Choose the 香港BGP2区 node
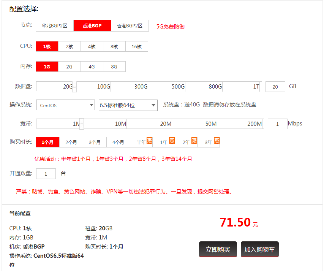Image resolution: width=324 pixels, height=271 pixels. pyautogui.click(x=130, y=26)
